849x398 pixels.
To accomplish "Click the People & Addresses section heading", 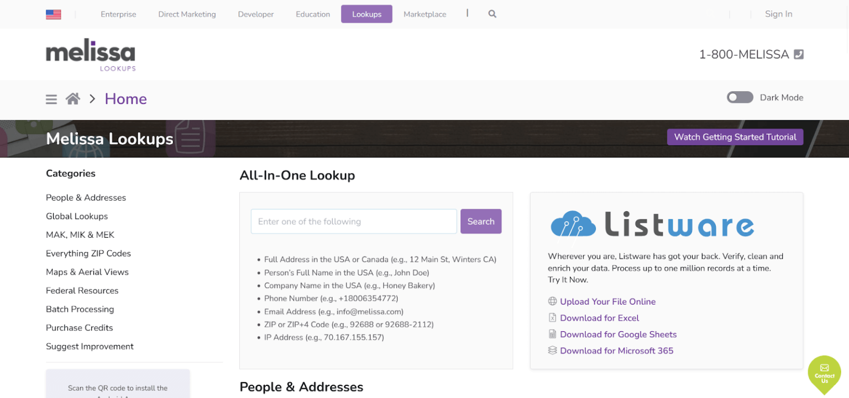I will (301, 387).
